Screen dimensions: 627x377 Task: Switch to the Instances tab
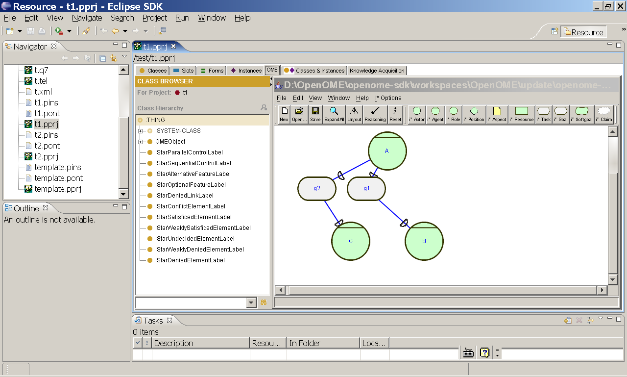245,70
